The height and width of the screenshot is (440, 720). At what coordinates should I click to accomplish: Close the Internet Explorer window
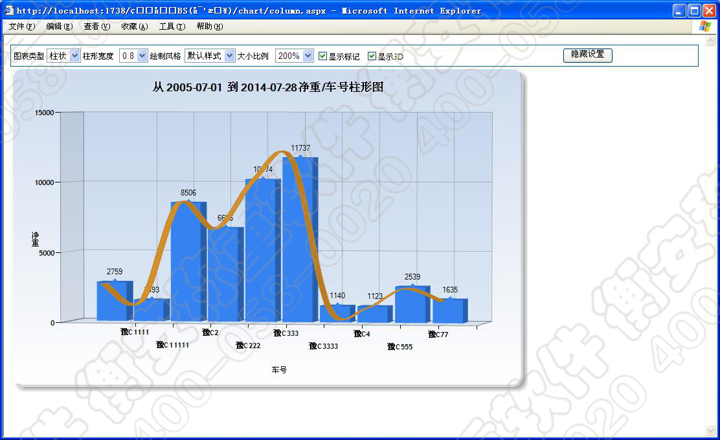coord(709,11)
